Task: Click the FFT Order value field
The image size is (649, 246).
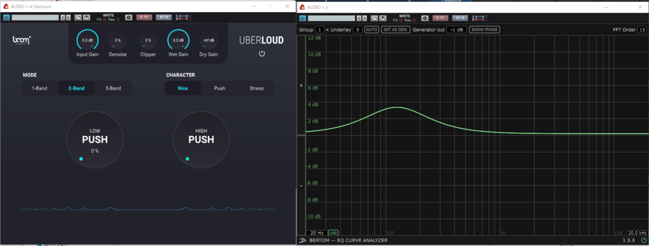Action: point(642,30)
